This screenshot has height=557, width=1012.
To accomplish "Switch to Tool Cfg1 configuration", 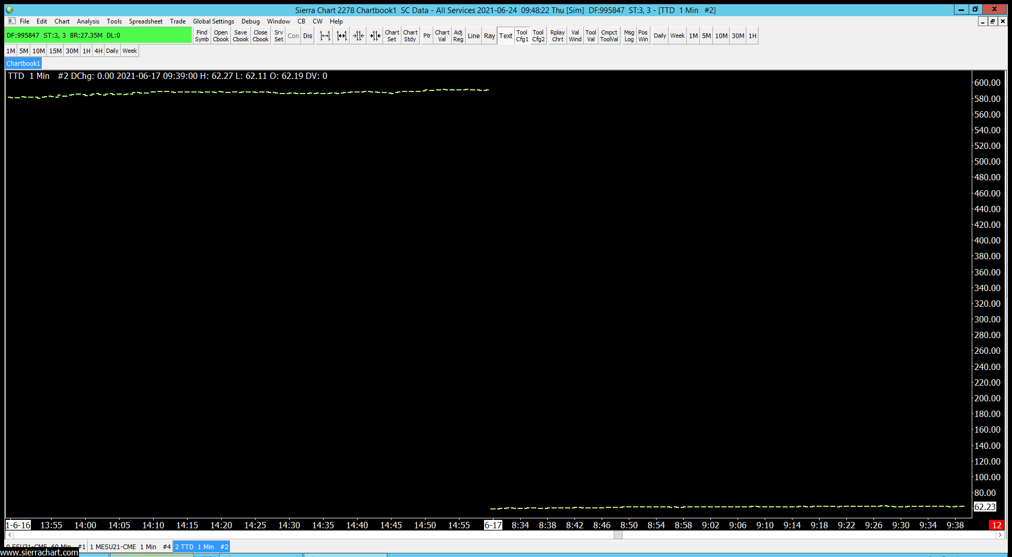I will (522, 36).
